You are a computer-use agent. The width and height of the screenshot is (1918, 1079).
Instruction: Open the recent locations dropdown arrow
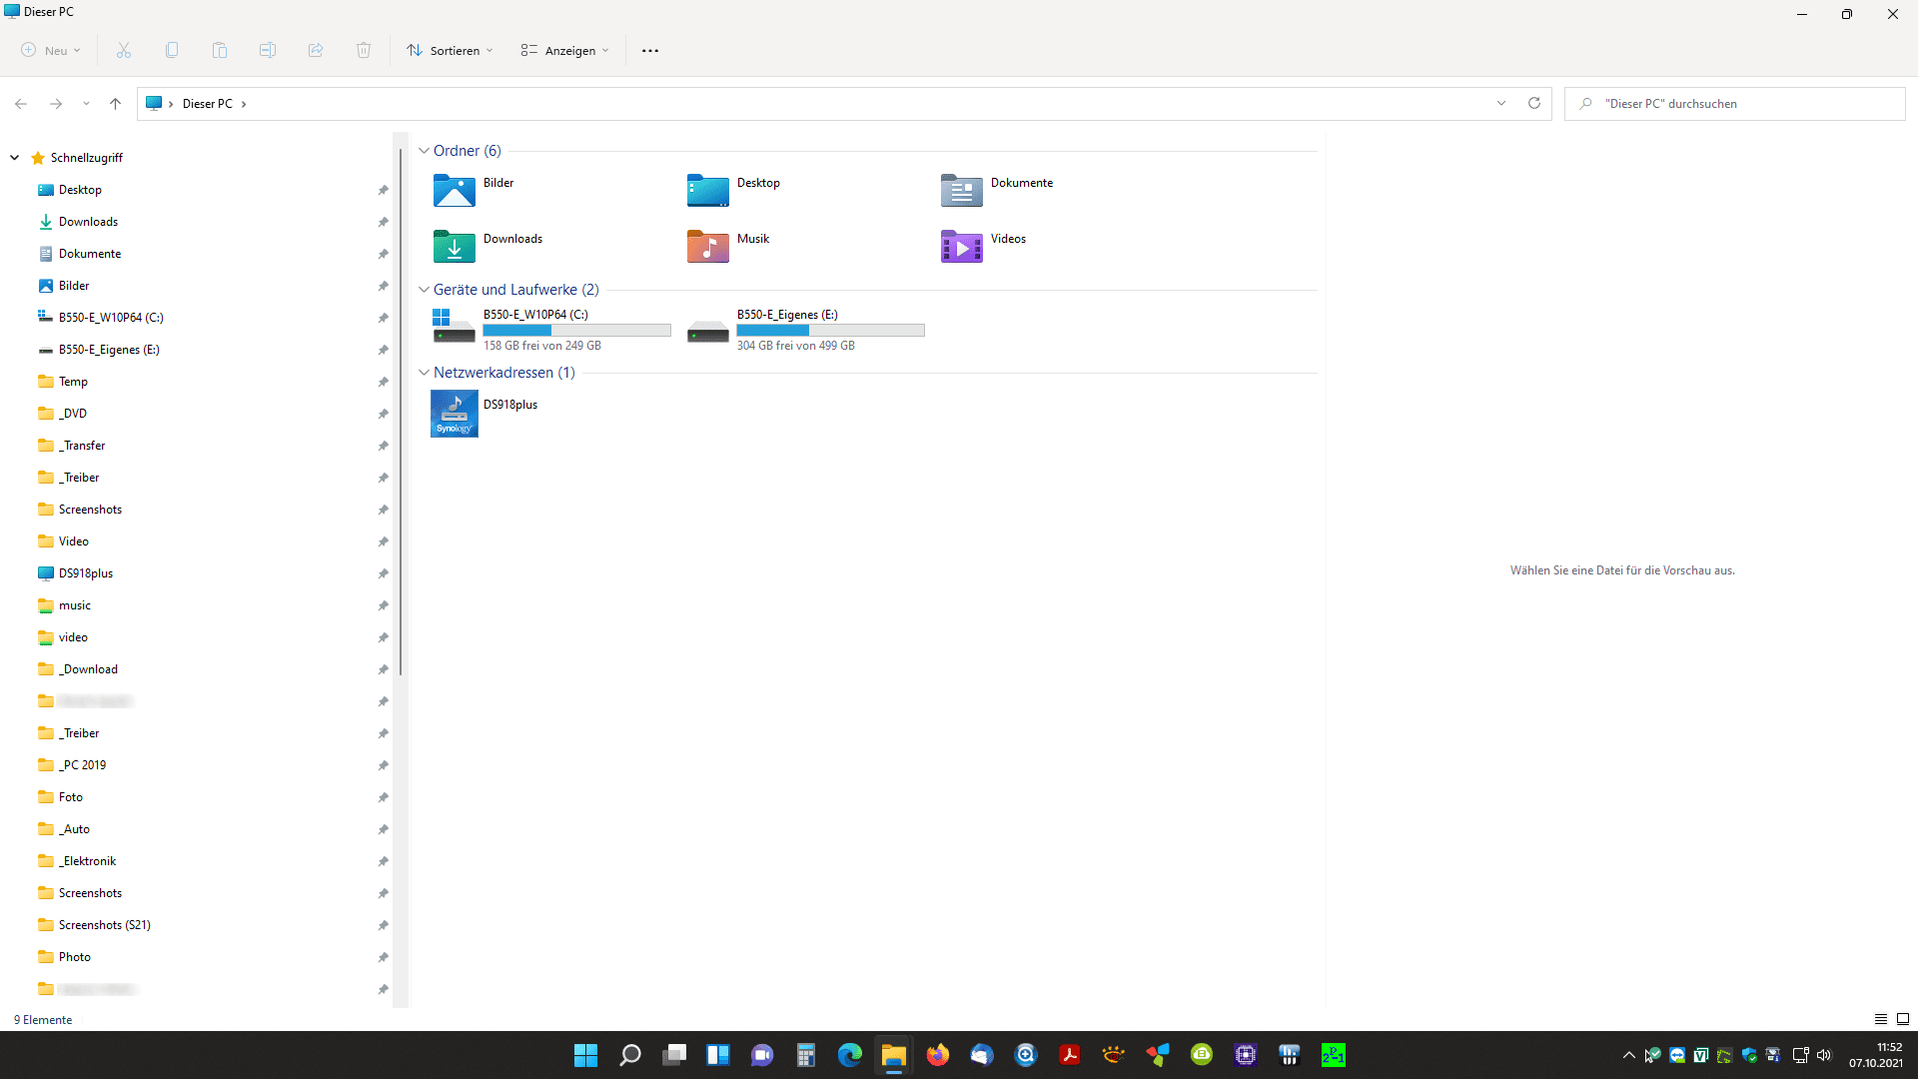click(x=86, y=104)
